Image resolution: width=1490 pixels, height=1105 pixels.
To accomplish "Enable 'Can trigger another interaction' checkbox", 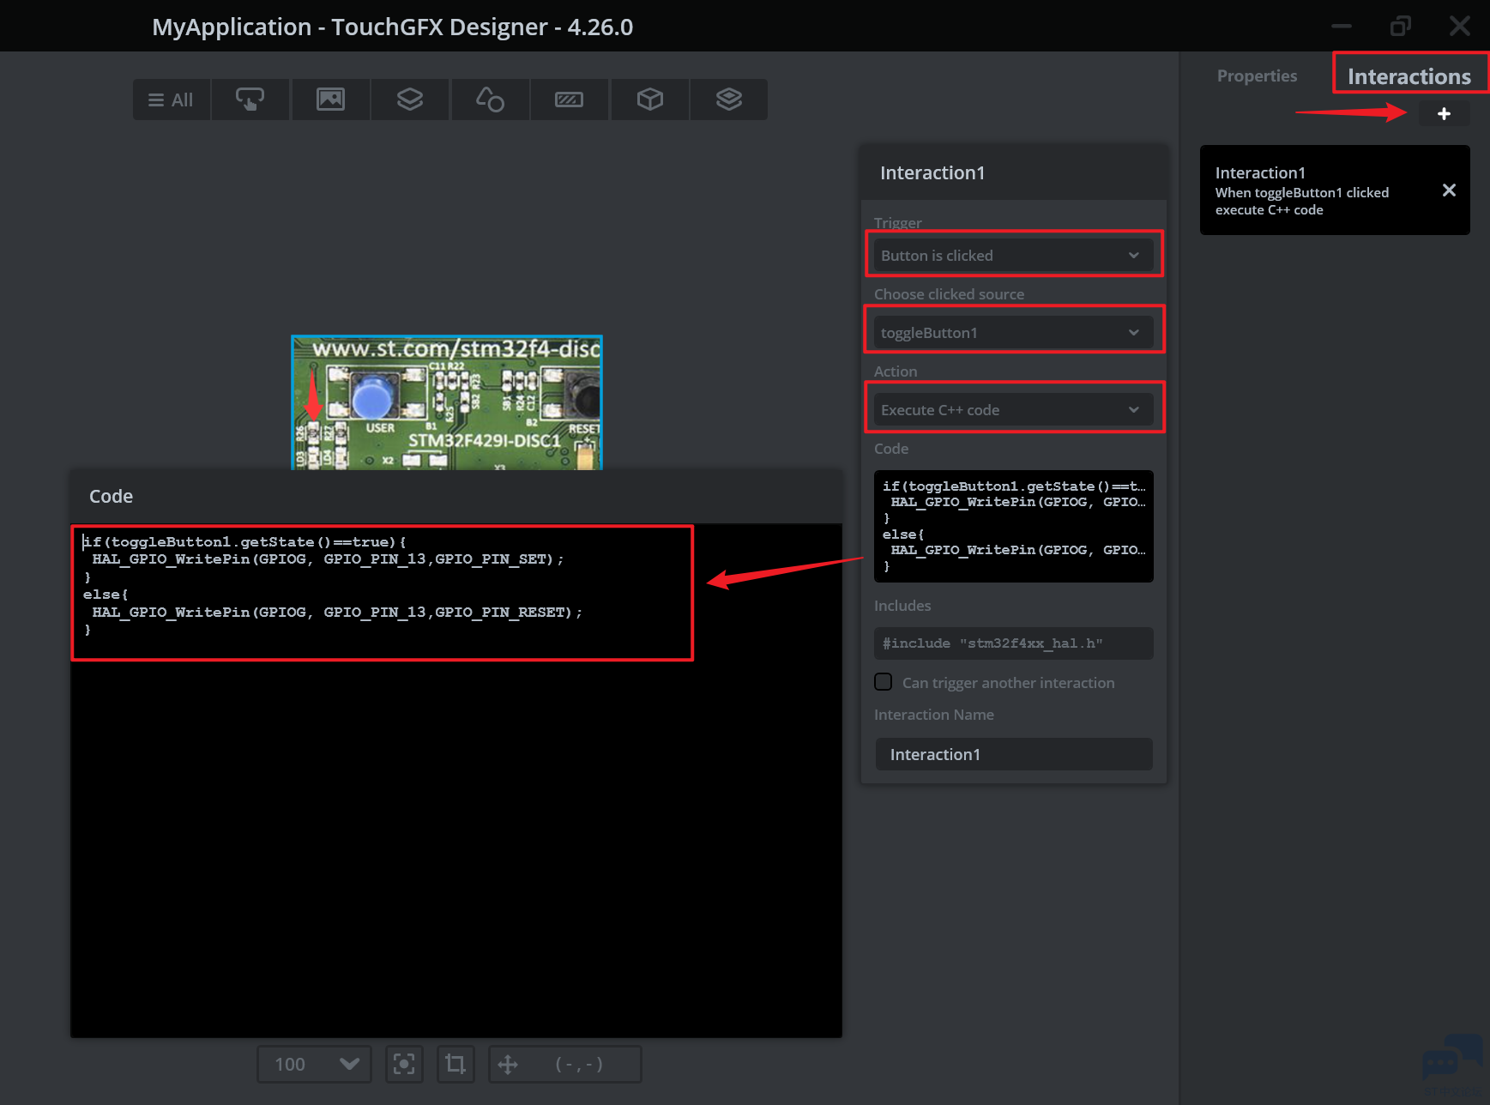I will pyautogui.click(x=883, y=682).
